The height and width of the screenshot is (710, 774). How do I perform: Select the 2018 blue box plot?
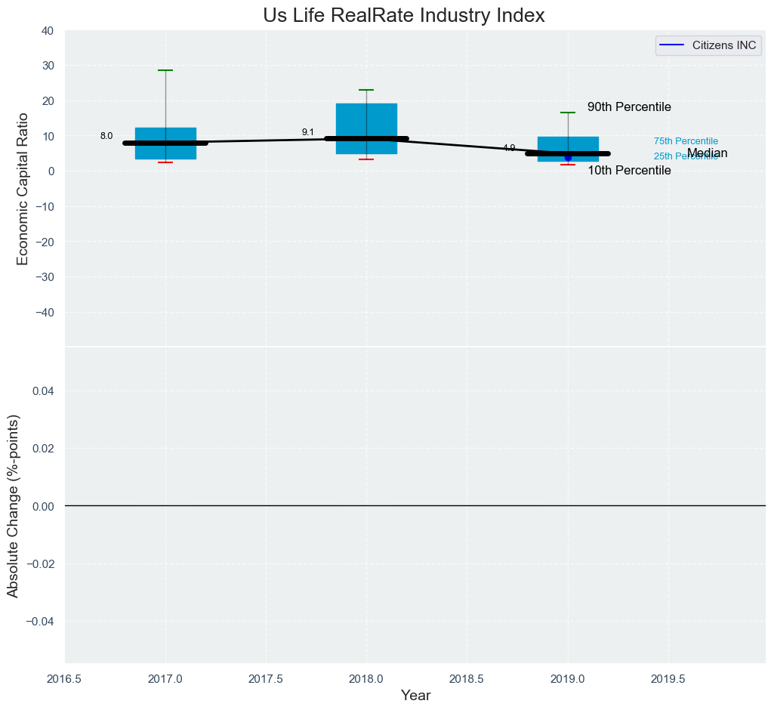(x=366, y=121)
